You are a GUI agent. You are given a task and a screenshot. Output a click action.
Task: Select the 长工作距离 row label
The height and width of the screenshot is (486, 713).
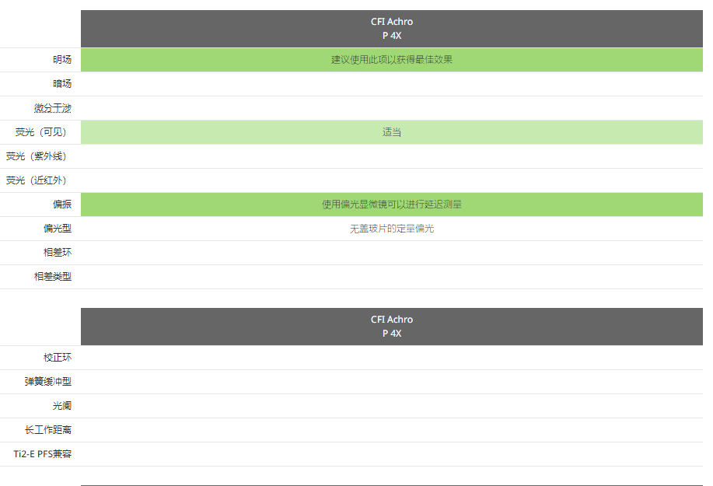pos(47,430)
